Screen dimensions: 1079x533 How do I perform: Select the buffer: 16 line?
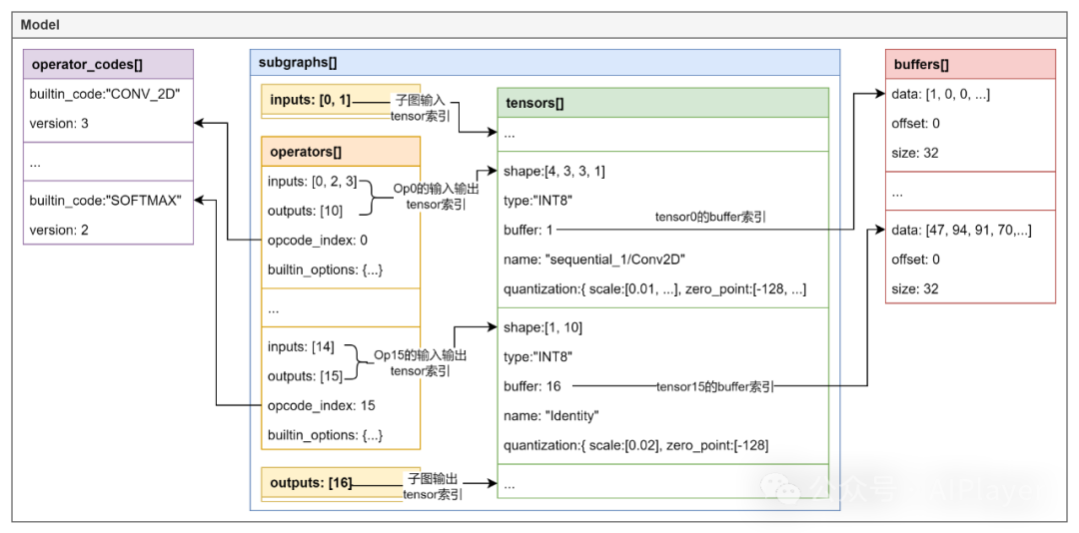click(x=533, y=386)
